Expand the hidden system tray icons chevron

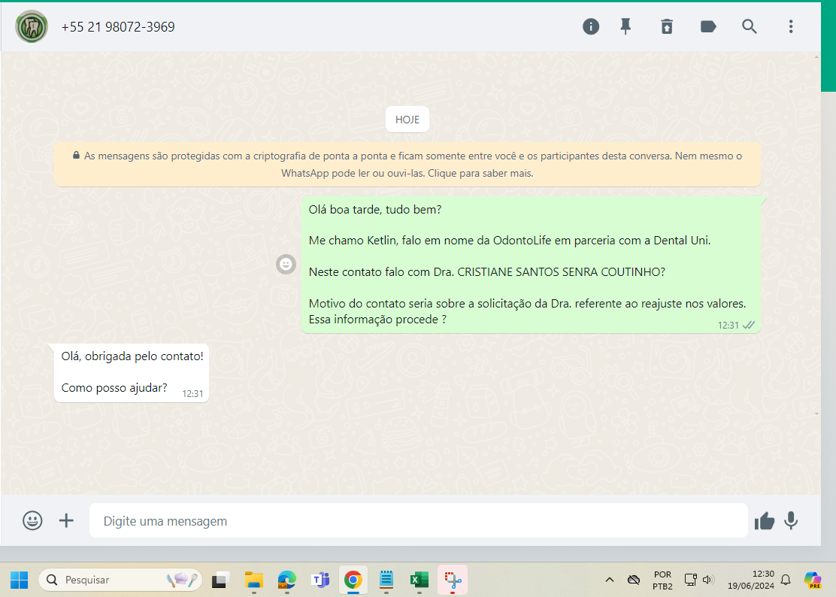[610, 580]
